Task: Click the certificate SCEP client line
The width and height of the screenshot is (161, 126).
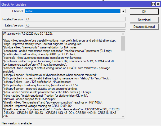Action: [x=39, y=54]
